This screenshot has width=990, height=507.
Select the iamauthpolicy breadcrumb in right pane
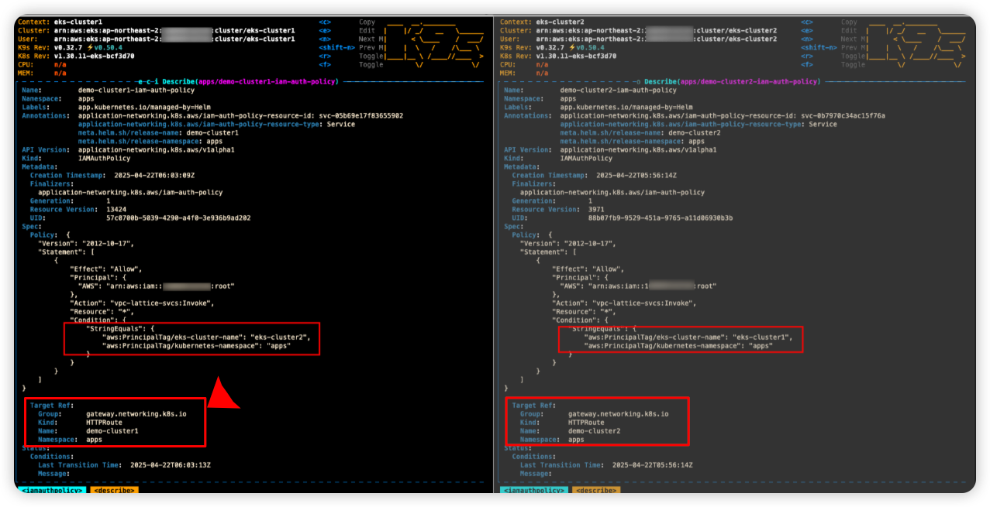point(534,490)
